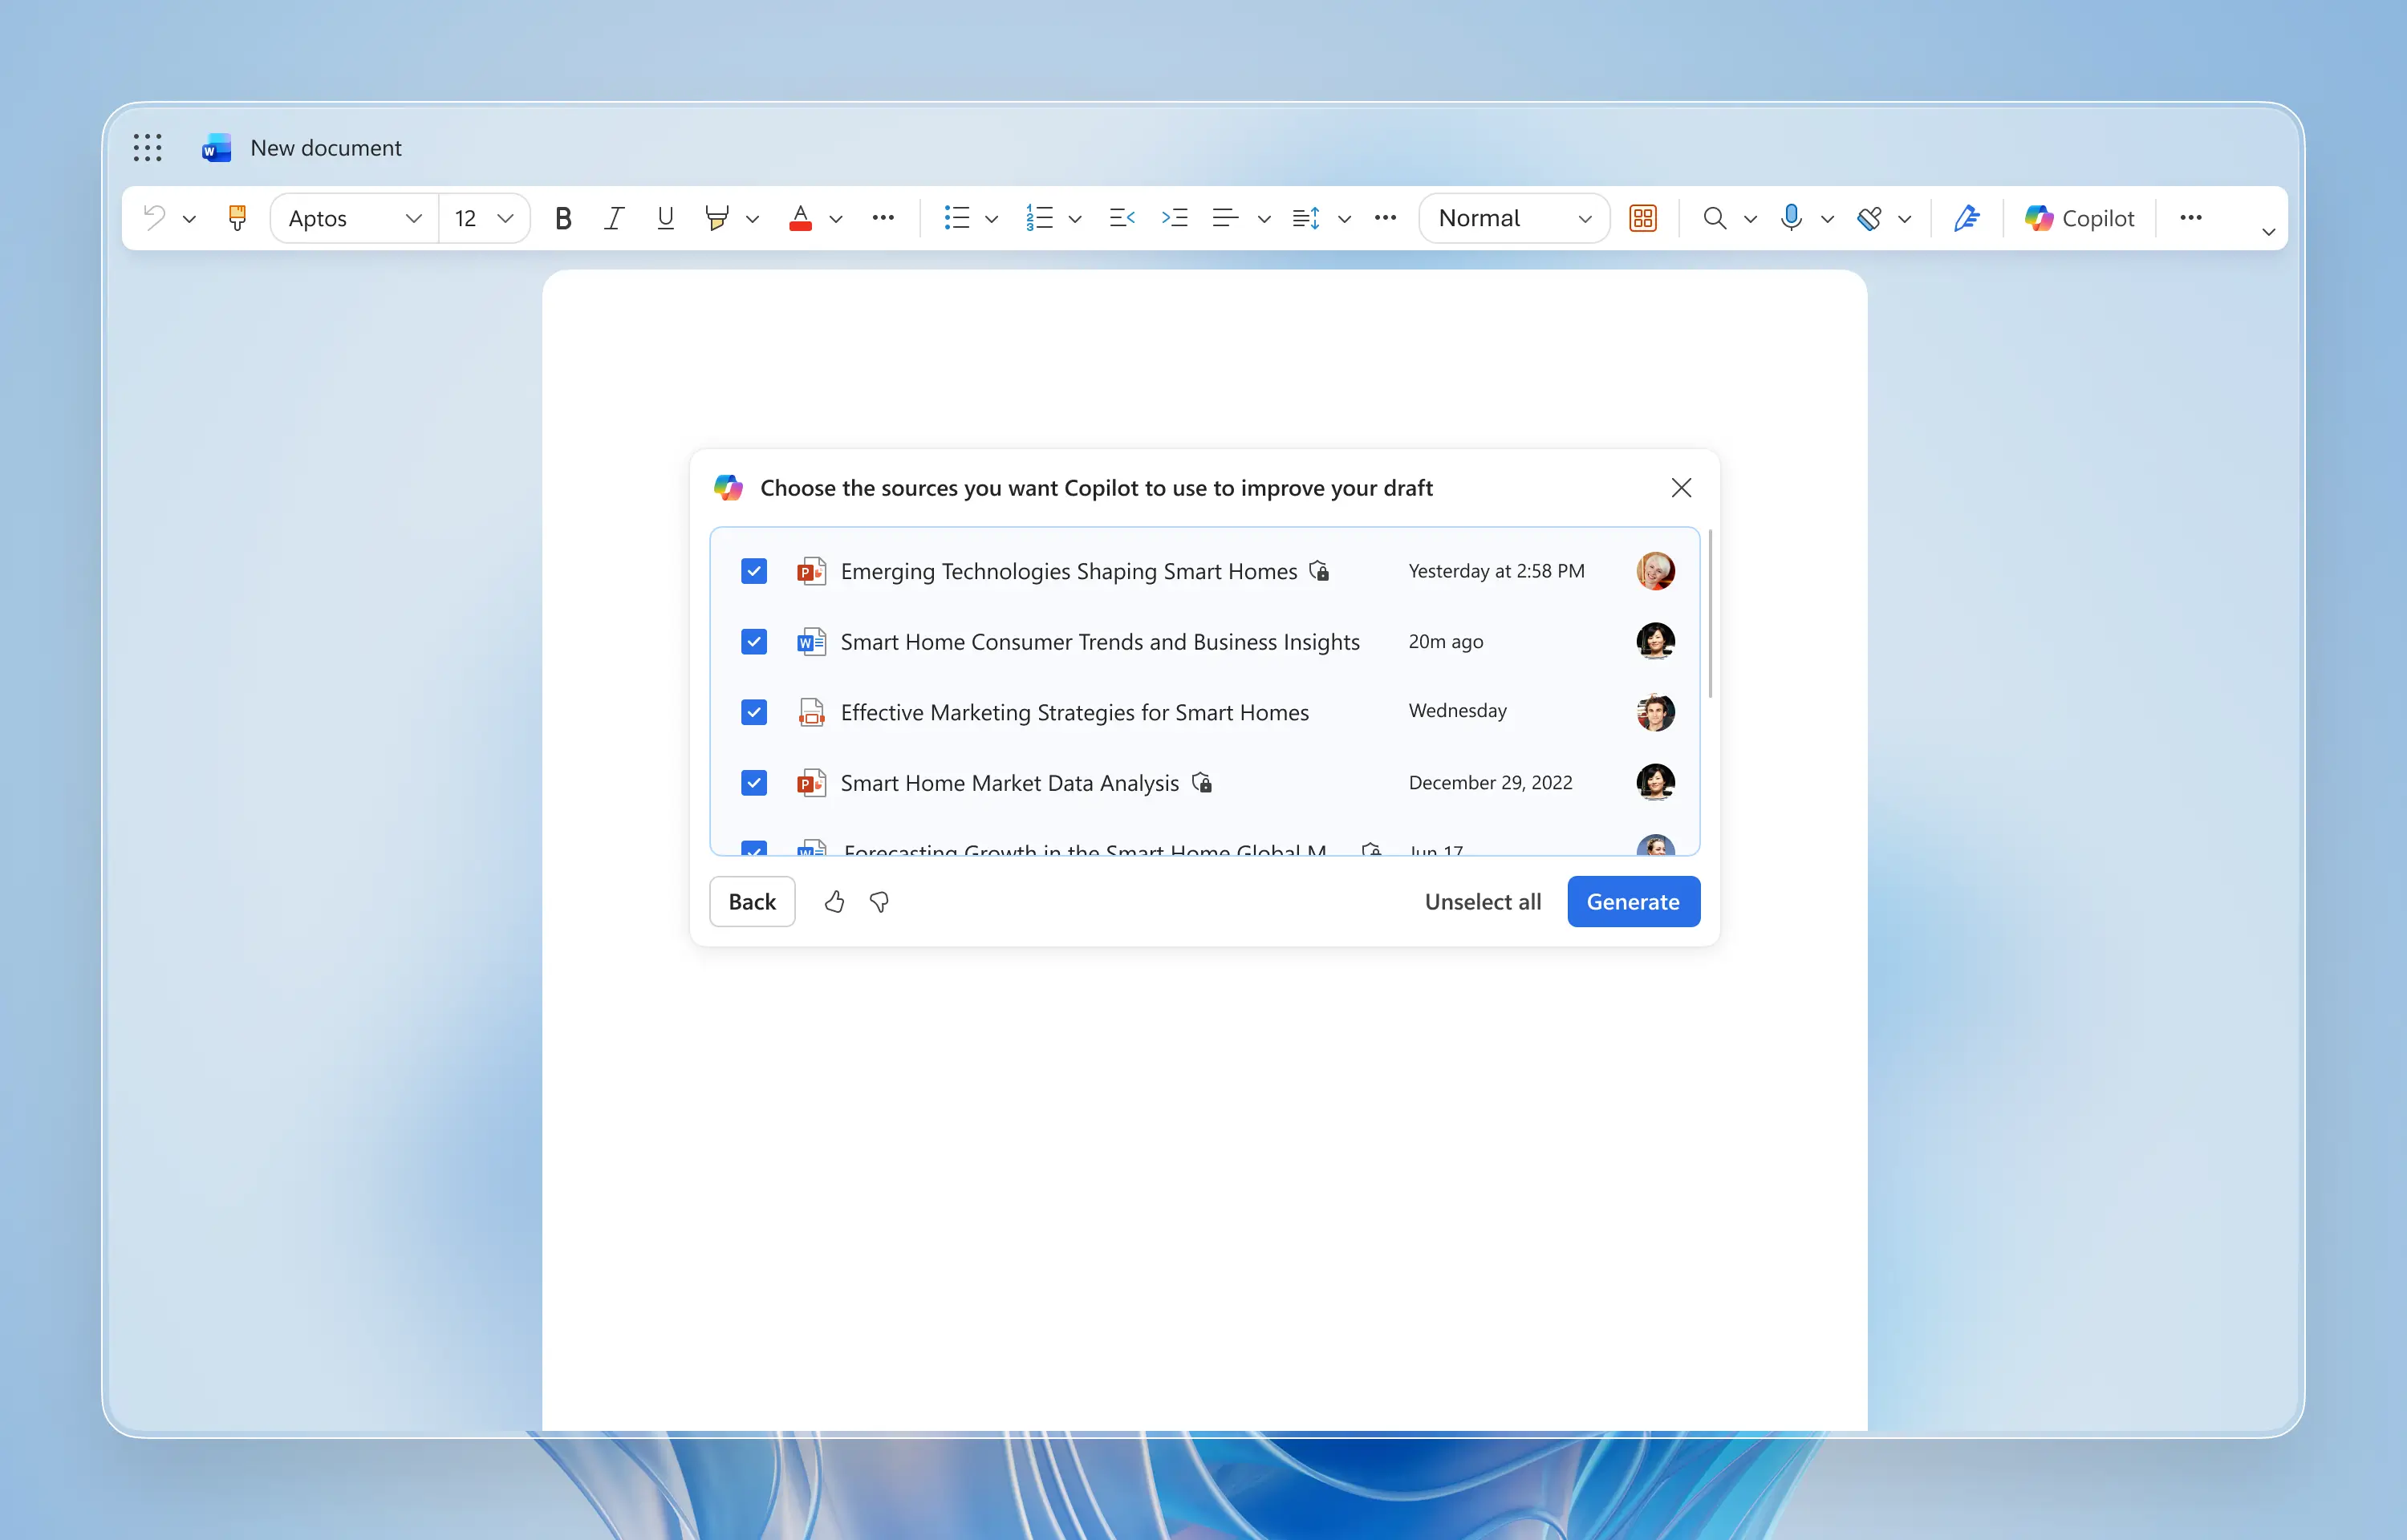The width and height of the screenshot is (2407, 1540).
Task: Give thumbs up feedback
Action: (x=834, y=902)
